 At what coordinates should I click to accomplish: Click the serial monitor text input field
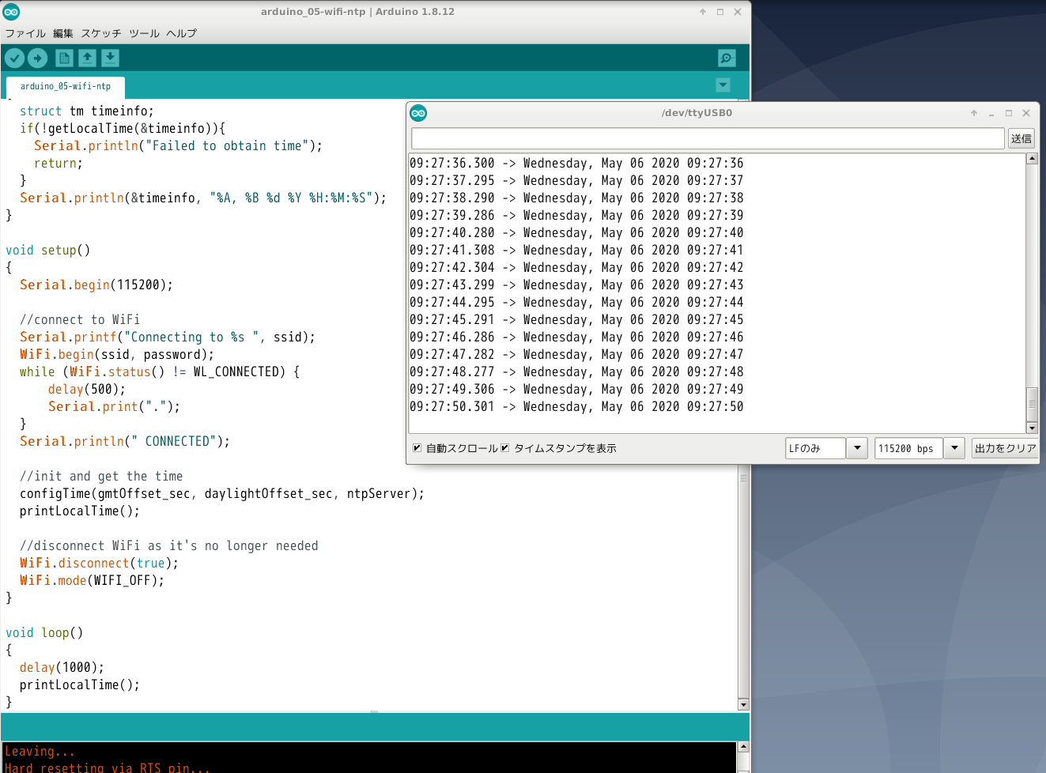click(708, 138)
